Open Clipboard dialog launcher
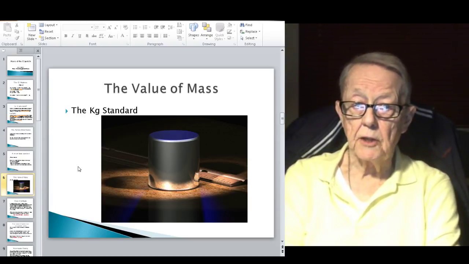This screenshot has width=469, height=264. pos(22,44)
